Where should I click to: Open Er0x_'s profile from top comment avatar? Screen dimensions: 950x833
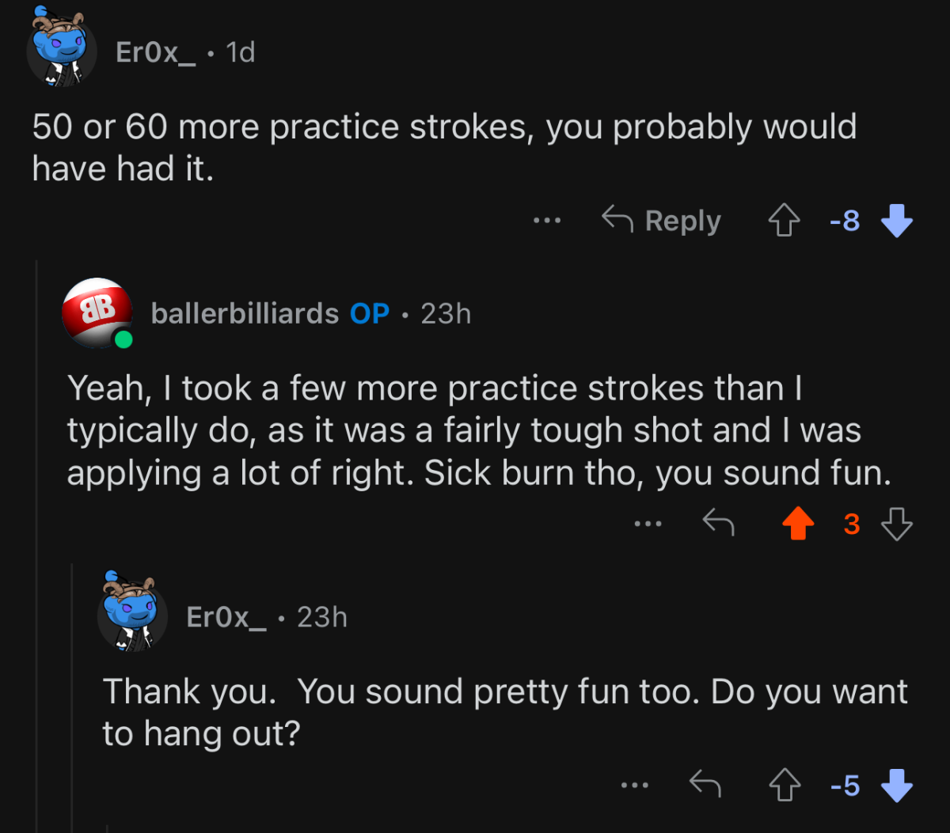click(x=62, y=51)
